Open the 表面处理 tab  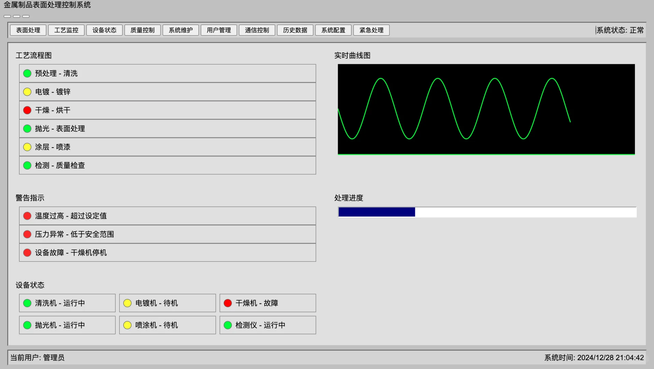28,30
